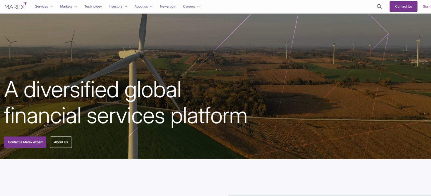Open the search magnifier icon
Image resolution: width=431 pixels, height=196 pixels.
379,6
